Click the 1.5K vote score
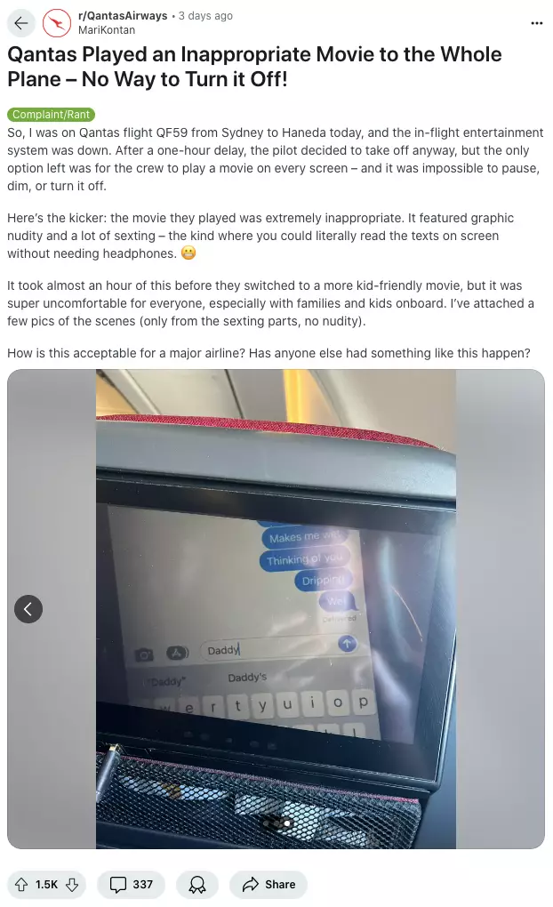553x907 pixels. (46, 885)
